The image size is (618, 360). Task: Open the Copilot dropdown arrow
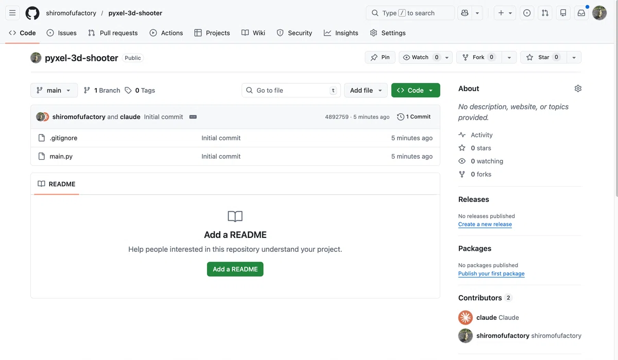tap(477, 13)
